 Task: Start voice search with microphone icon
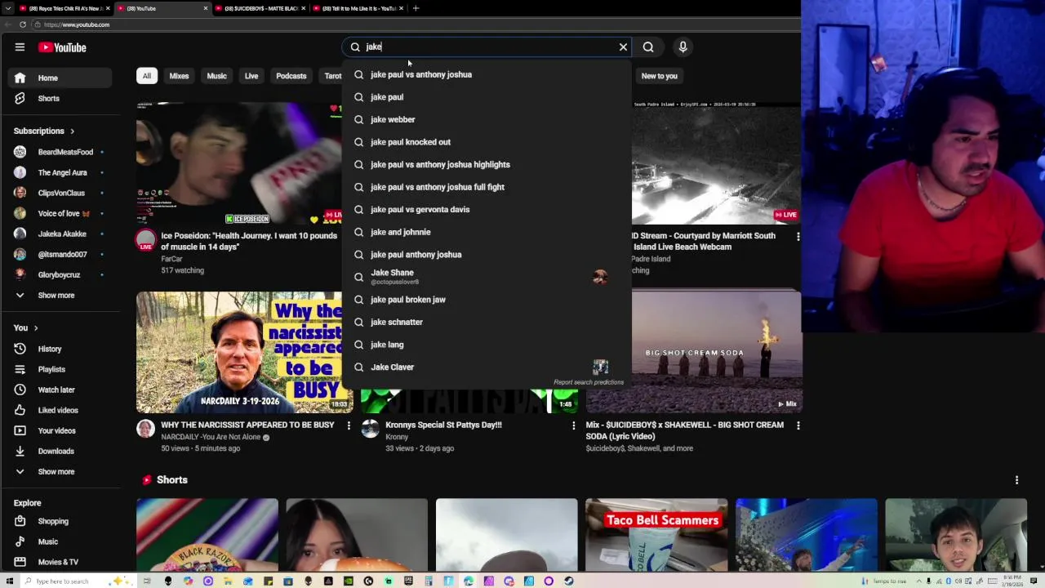point(683,47)
